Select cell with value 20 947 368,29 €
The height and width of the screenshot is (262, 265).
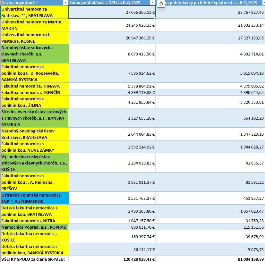pyautogui.click(x=112, y=38)
